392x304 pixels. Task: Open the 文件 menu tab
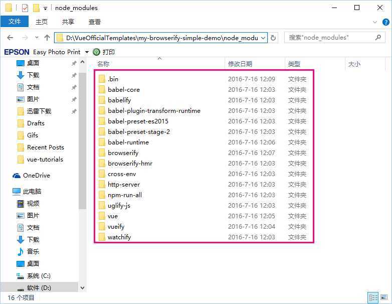click(15, 22)
